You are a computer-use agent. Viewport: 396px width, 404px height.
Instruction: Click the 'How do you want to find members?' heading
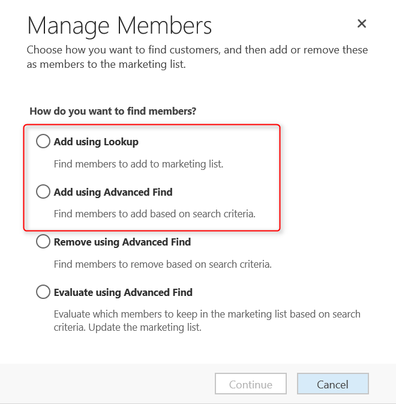(113, 111)
